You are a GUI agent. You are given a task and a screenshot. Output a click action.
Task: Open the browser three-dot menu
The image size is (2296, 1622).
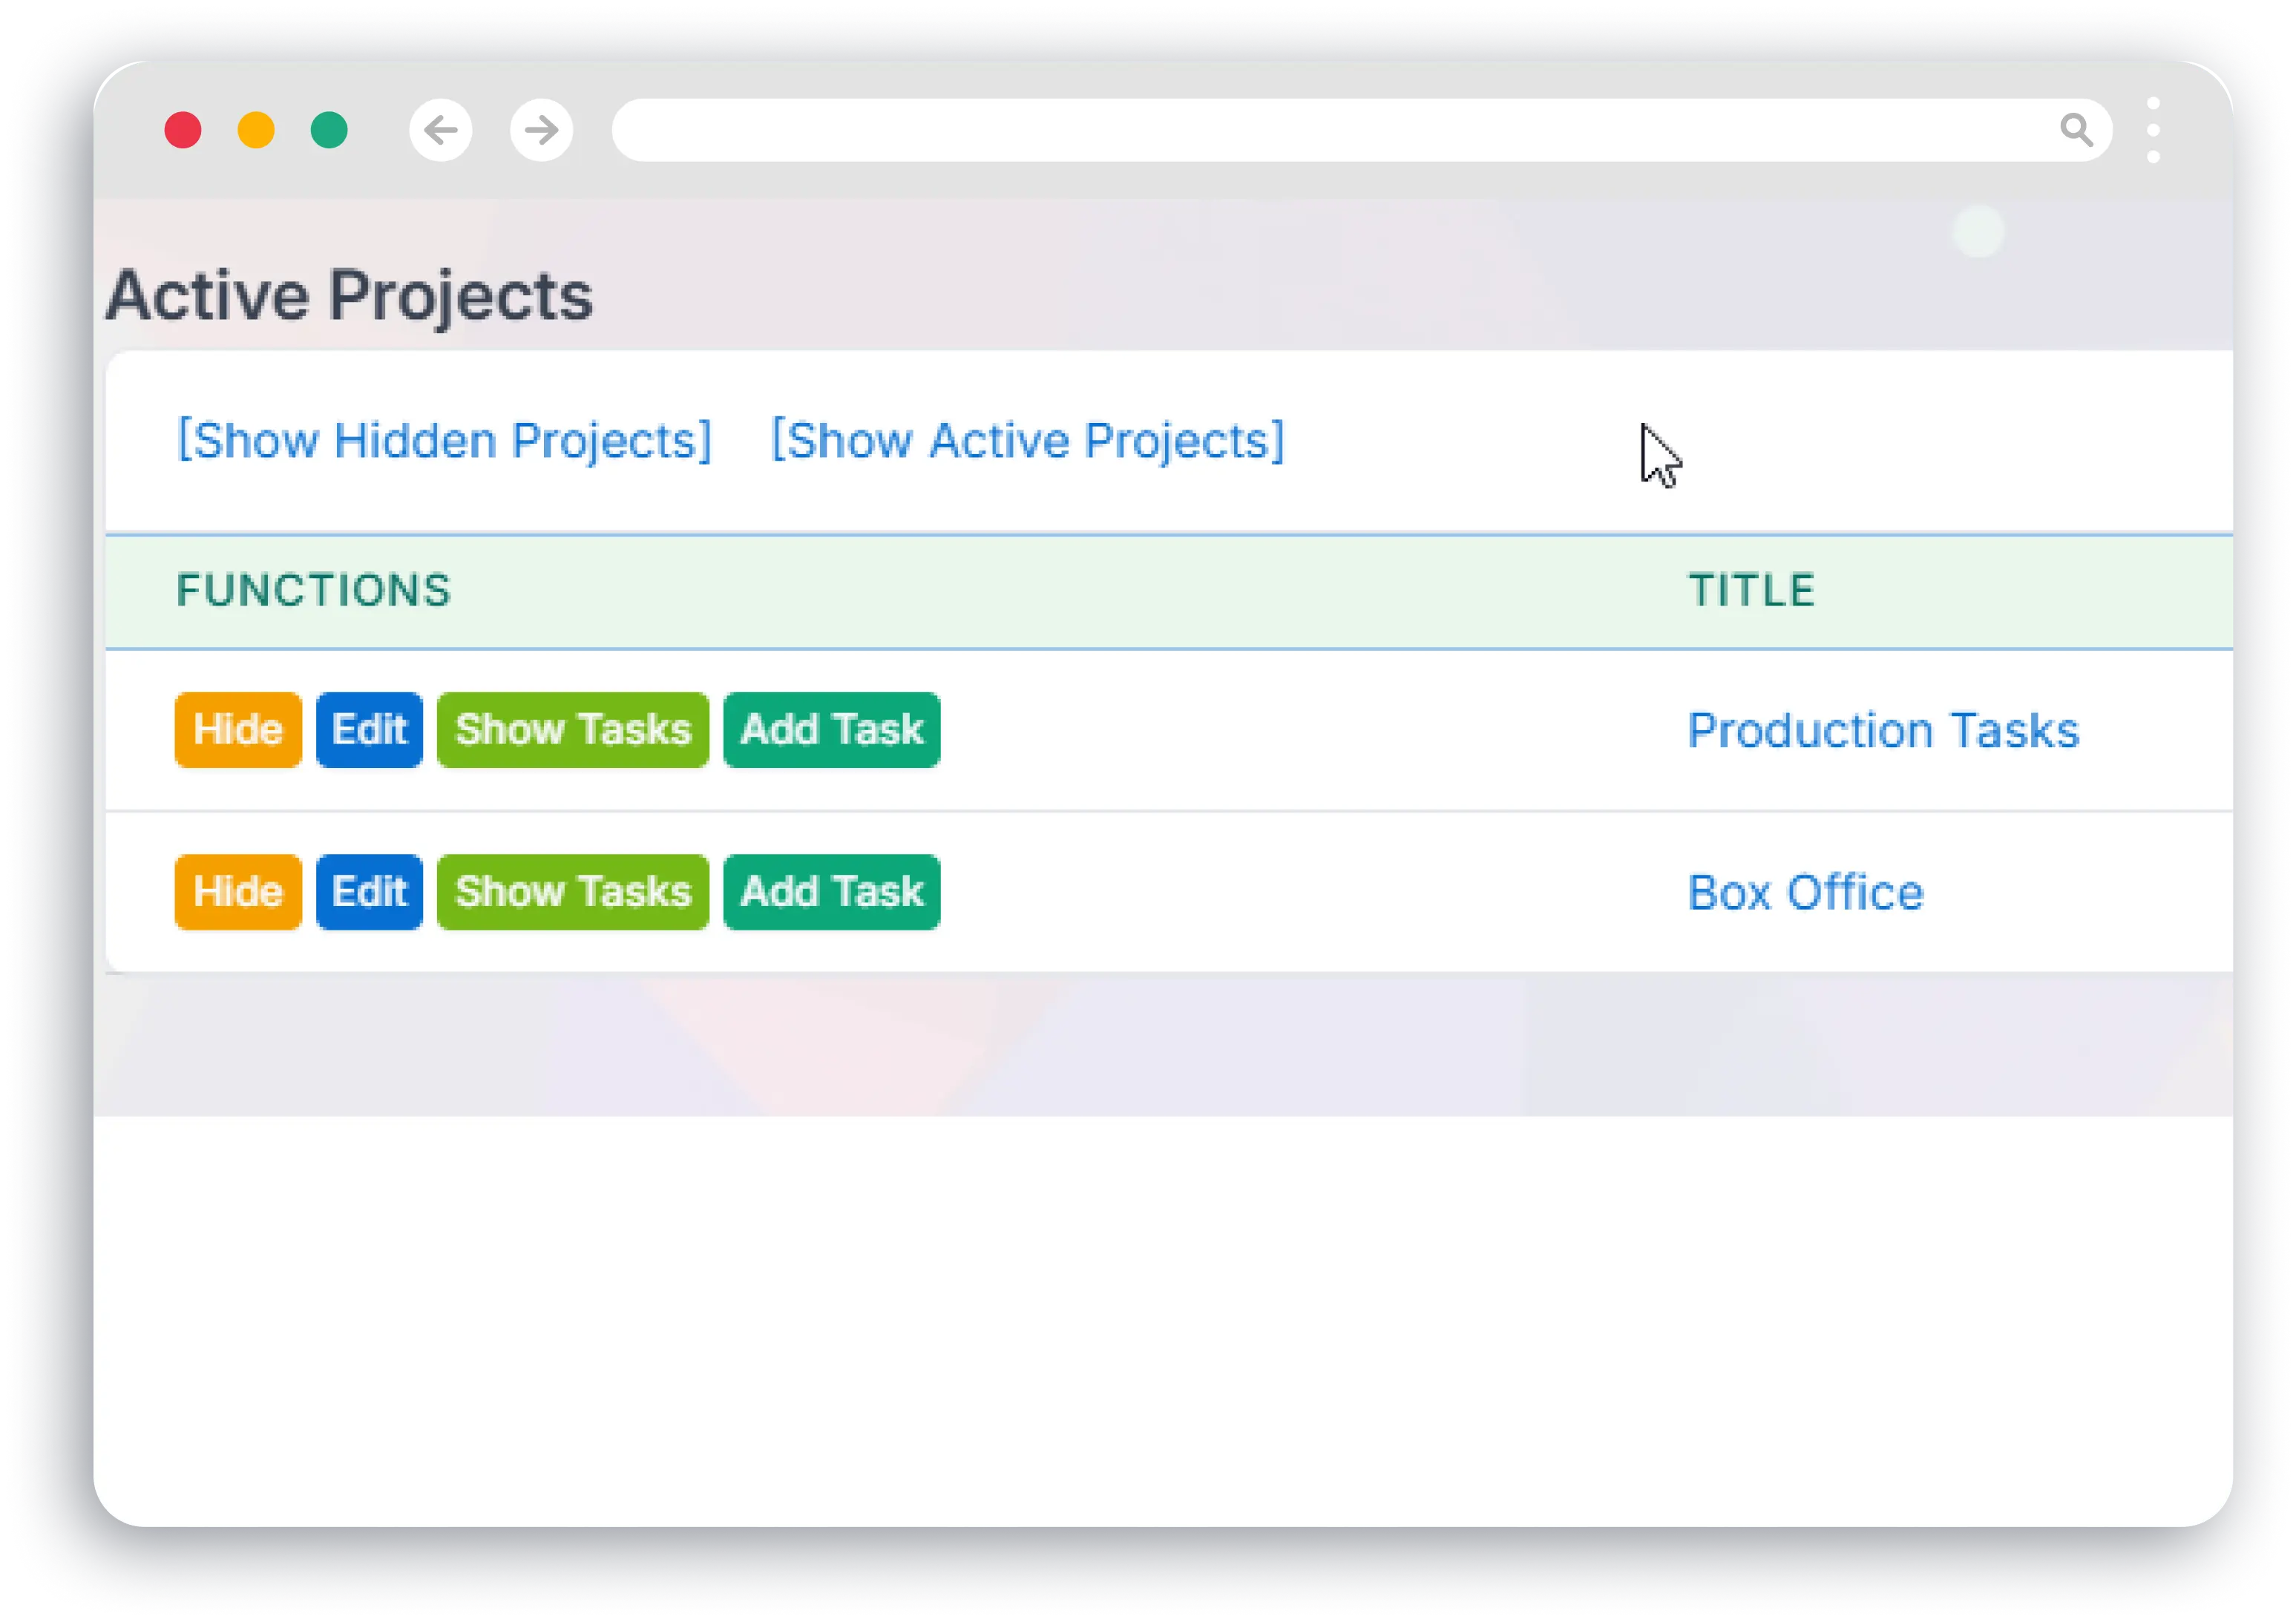pyautogui.click(x=2153, y=130)
